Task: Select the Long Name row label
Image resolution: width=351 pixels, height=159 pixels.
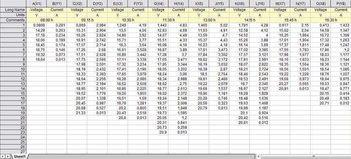Action: click(x=13, y=10)
